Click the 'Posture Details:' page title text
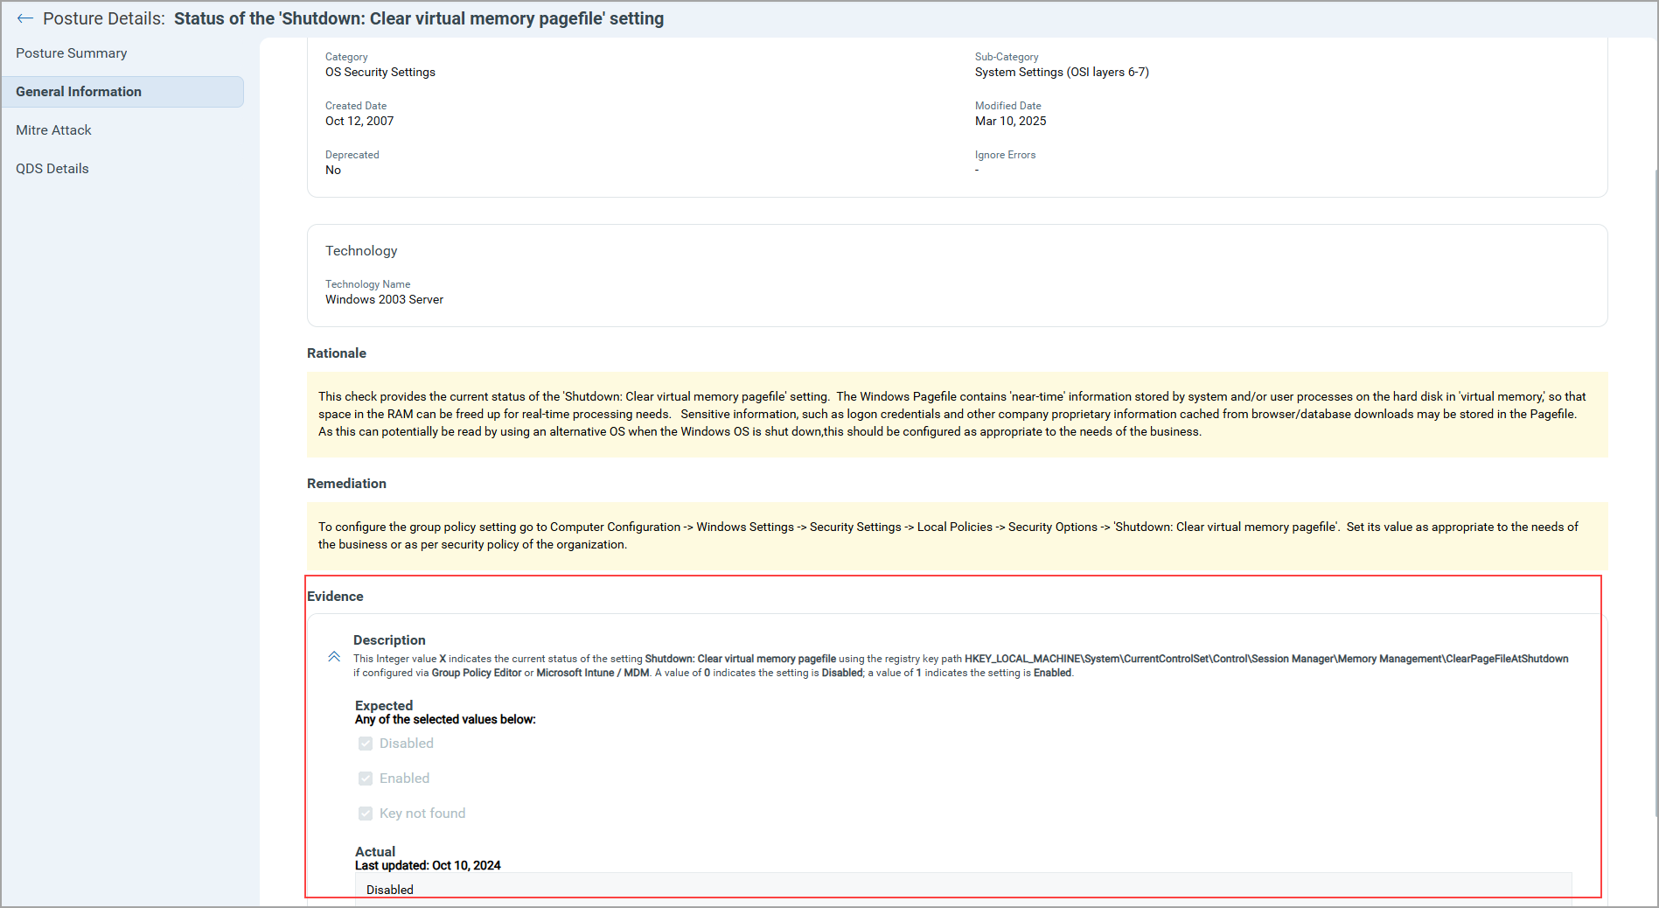 click(104, 18)
